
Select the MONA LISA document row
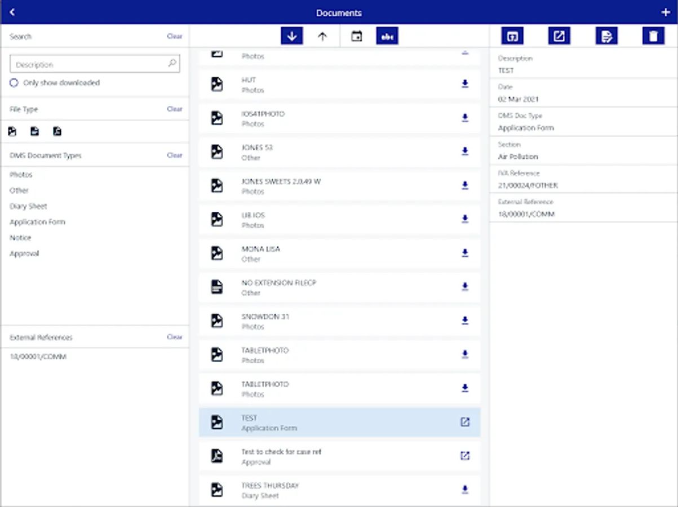tap(340, 253)
